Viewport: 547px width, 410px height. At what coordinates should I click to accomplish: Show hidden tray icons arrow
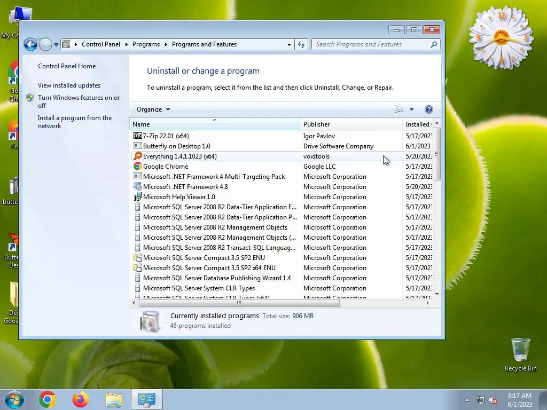point(467,400)
